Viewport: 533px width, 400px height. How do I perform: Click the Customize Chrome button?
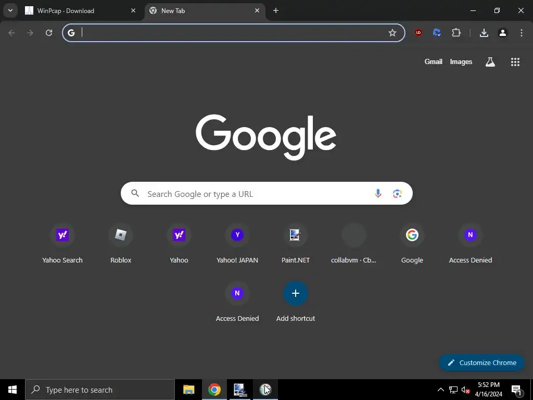482,362
